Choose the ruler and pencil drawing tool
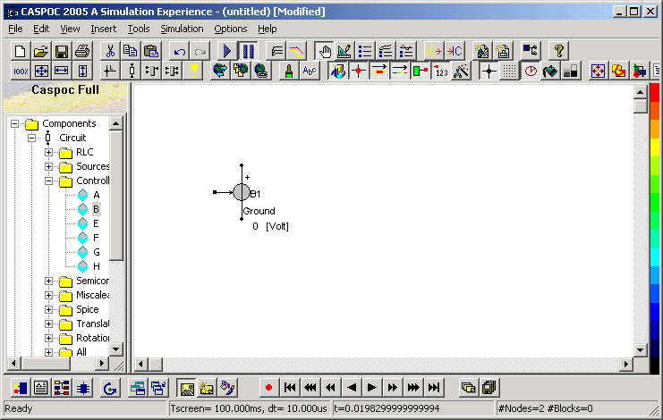663x420 pixels. click(344, 51)
